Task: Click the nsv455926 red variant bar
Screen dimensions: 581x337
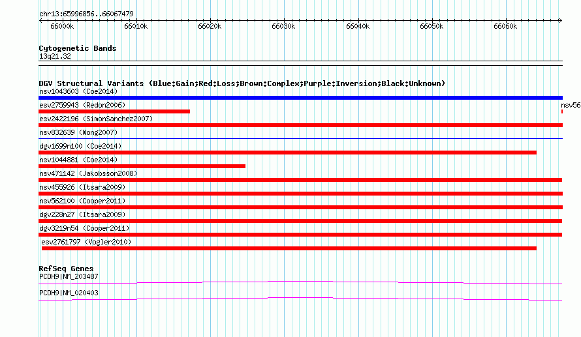Action: point(300,194)
